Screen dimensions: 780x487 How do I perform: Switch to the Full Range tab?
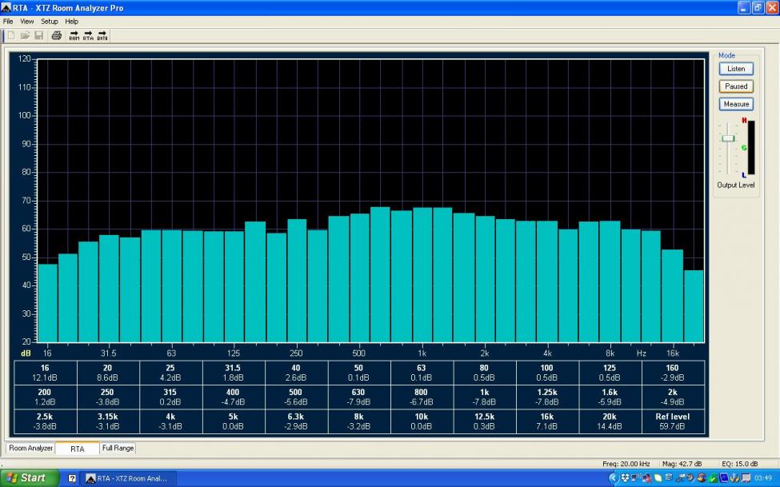[118, 448]
